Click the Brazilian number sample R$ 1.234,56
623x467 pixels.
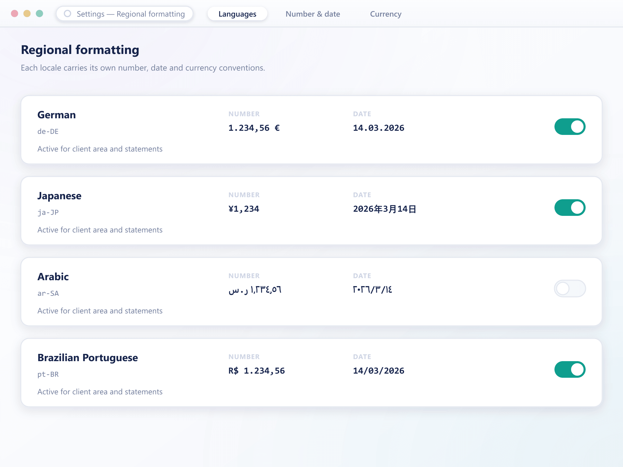pyautogui.click(x=256, y=371)
